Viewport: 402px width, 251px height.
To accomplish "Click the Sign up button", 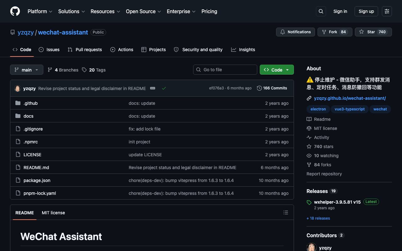I will click(x=366, y=11).
